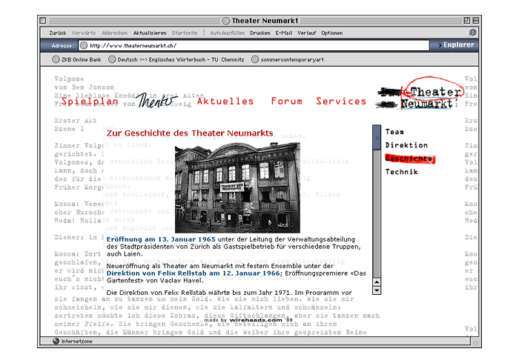The image size is (519, 363).
Task: Open the Verlauf history item
Action: tap(307, 33)
